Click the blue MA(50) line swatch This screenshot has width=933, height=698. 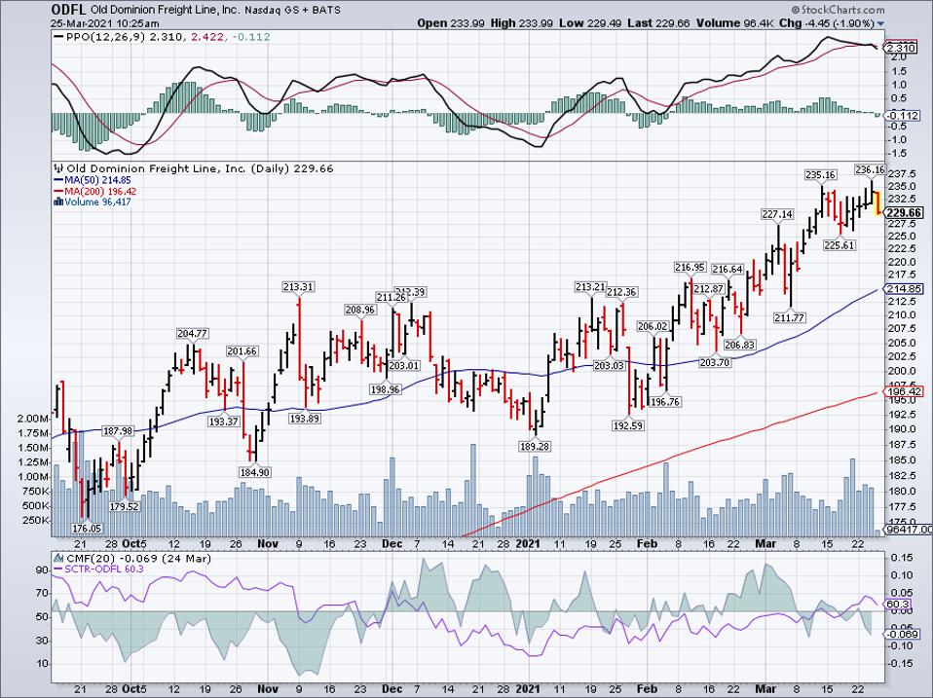pyautogui.click(x=58, y=180)
